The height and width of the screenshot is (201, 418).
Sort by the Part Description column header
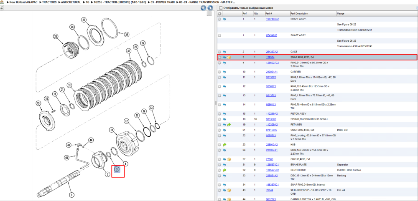[x=313, y=14]
